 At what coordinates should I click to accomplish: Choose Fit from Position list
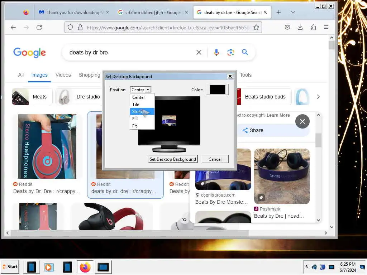coord(142,126)
